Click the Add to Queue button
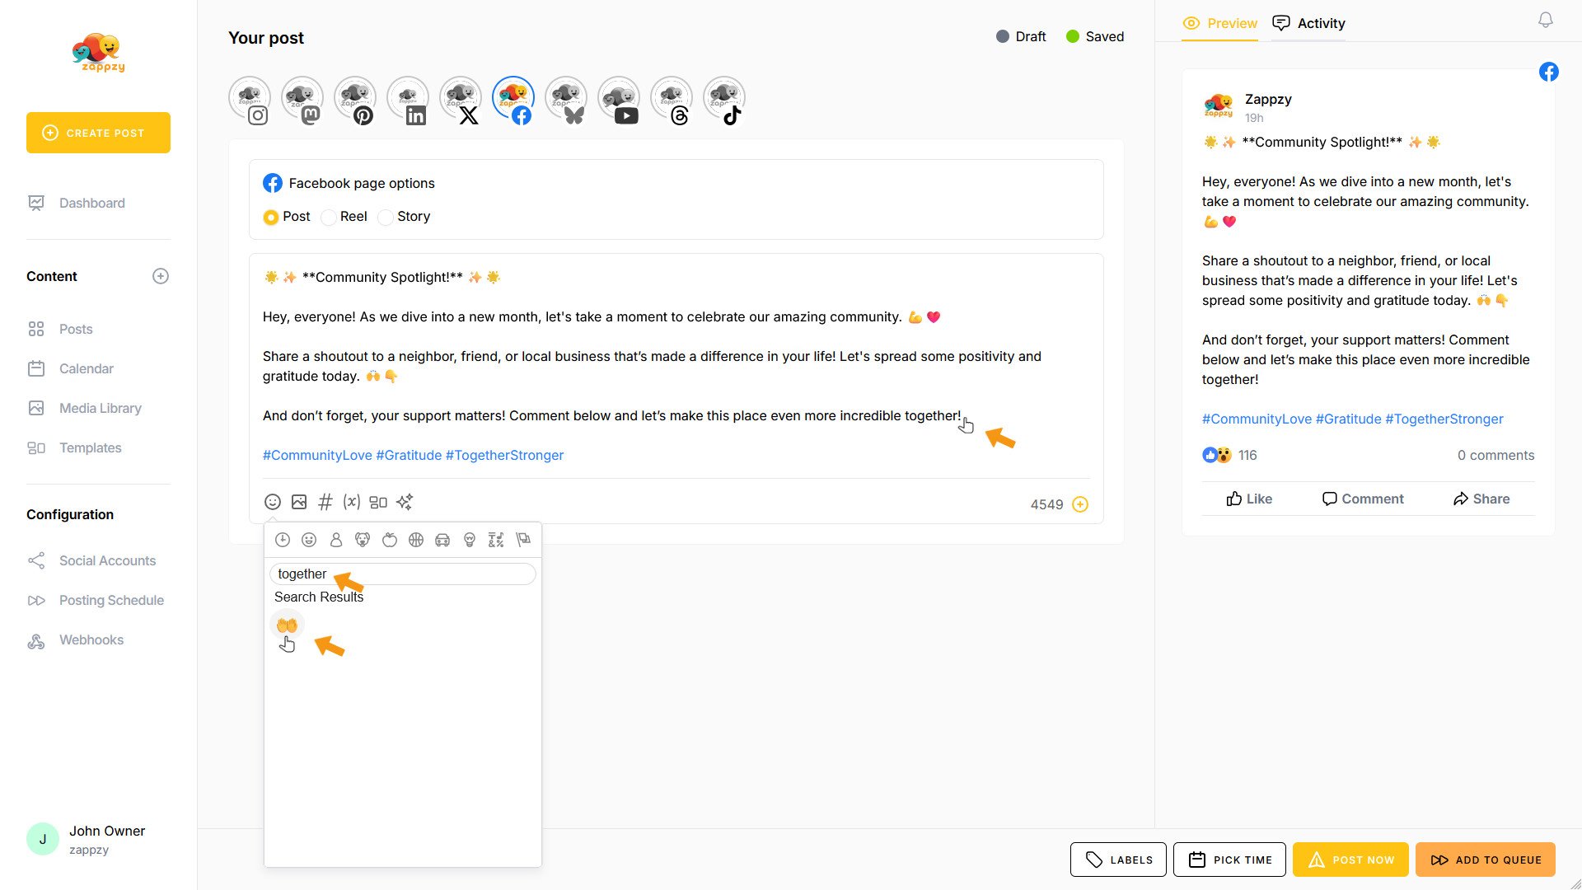 (1486, 860)
